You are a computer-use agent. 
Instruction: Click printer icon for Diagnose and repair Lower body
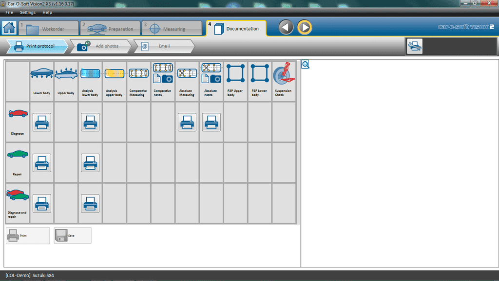pos(41,203)
